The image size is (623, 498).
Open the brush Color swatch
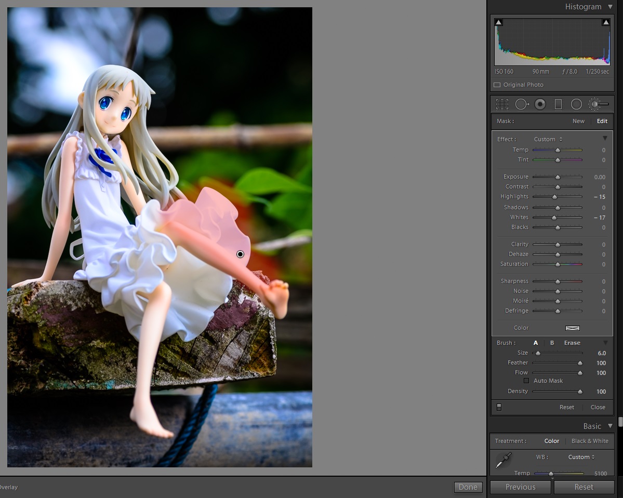coord(573,328)
